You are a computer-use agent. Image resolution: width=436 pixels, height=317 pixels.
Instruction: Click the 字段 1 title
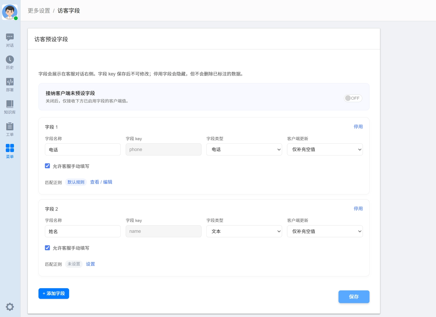tap(51, 127)
